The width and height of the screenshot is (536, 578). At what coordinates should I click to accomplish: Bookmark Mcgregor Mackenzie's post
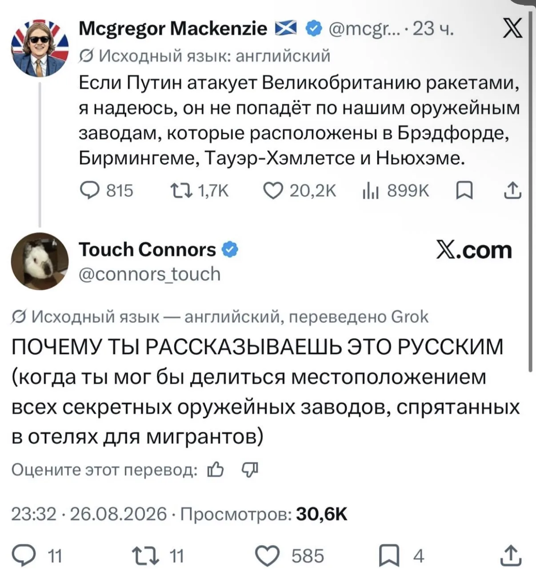[x=464, y=191]
